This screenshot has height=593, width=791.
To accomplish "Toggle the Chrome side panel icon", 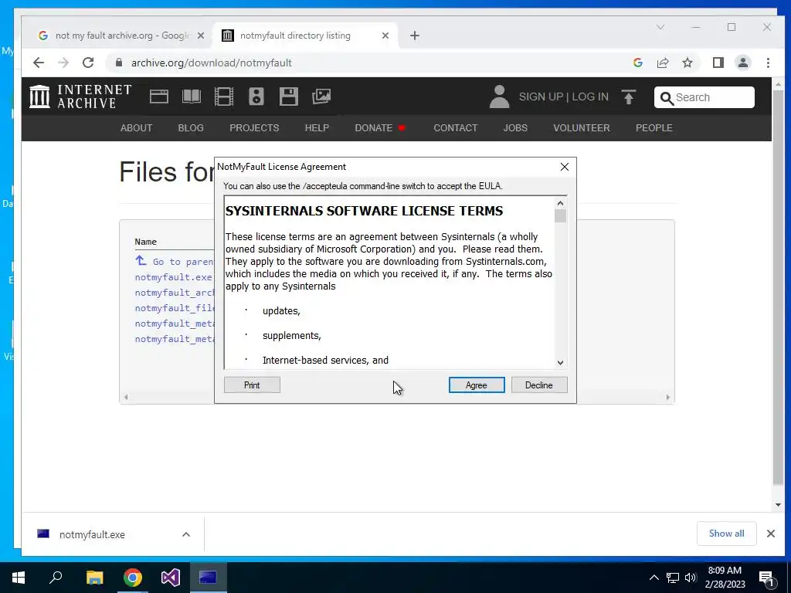I will (718, 63).
